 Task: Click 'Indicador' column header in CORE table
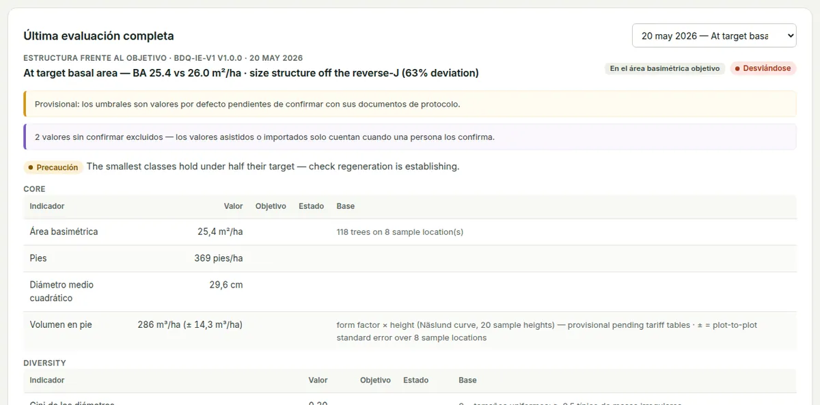coord(47,206)
